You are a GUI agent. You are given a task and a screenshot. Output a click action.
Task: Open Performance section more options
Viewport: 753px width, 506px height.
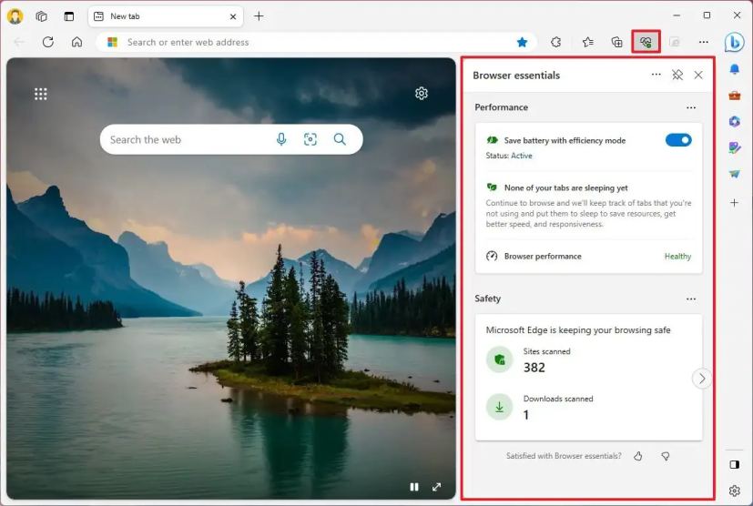(691, 107)
